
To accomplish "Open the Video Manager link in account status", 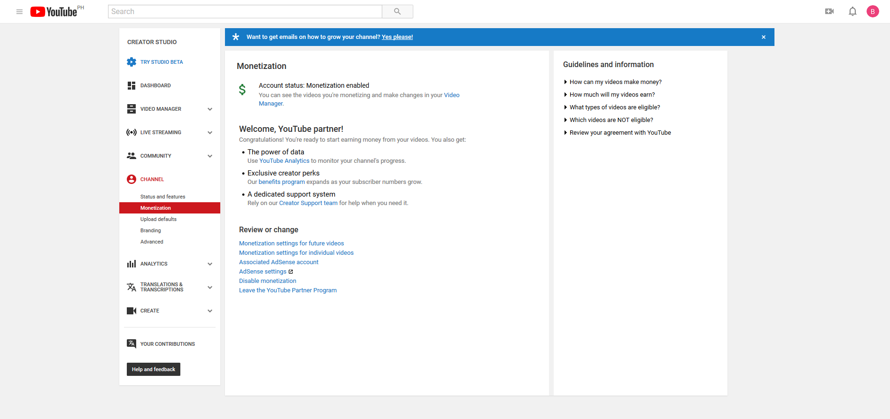I will click(452, 95).
